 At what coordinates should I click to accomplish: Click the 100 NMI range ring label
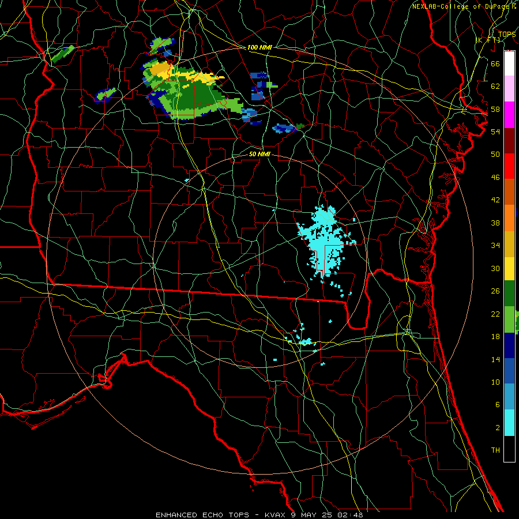coord(259,47)
